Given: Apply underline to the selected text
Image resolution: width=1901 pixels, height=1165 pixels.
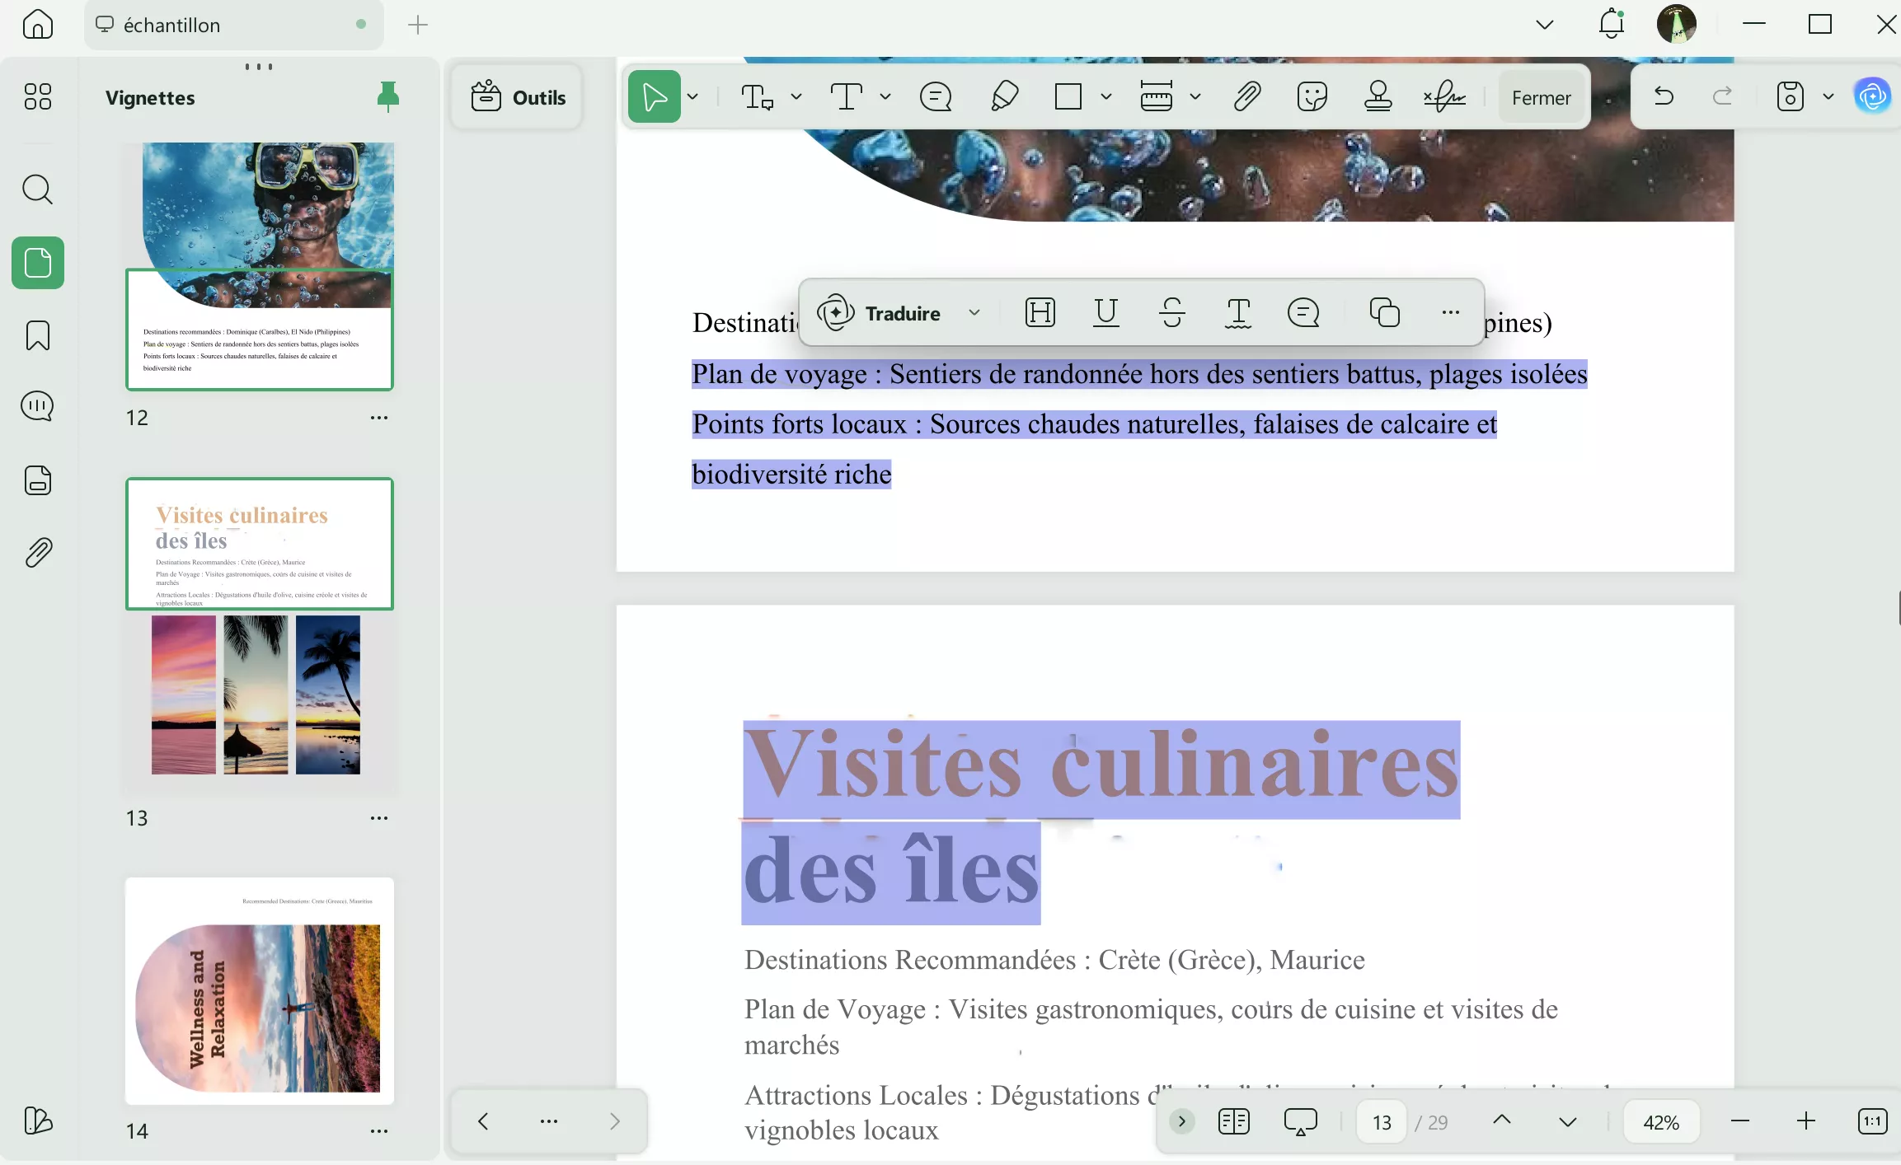Looking at the screenshot, I should pos(1105,313).
